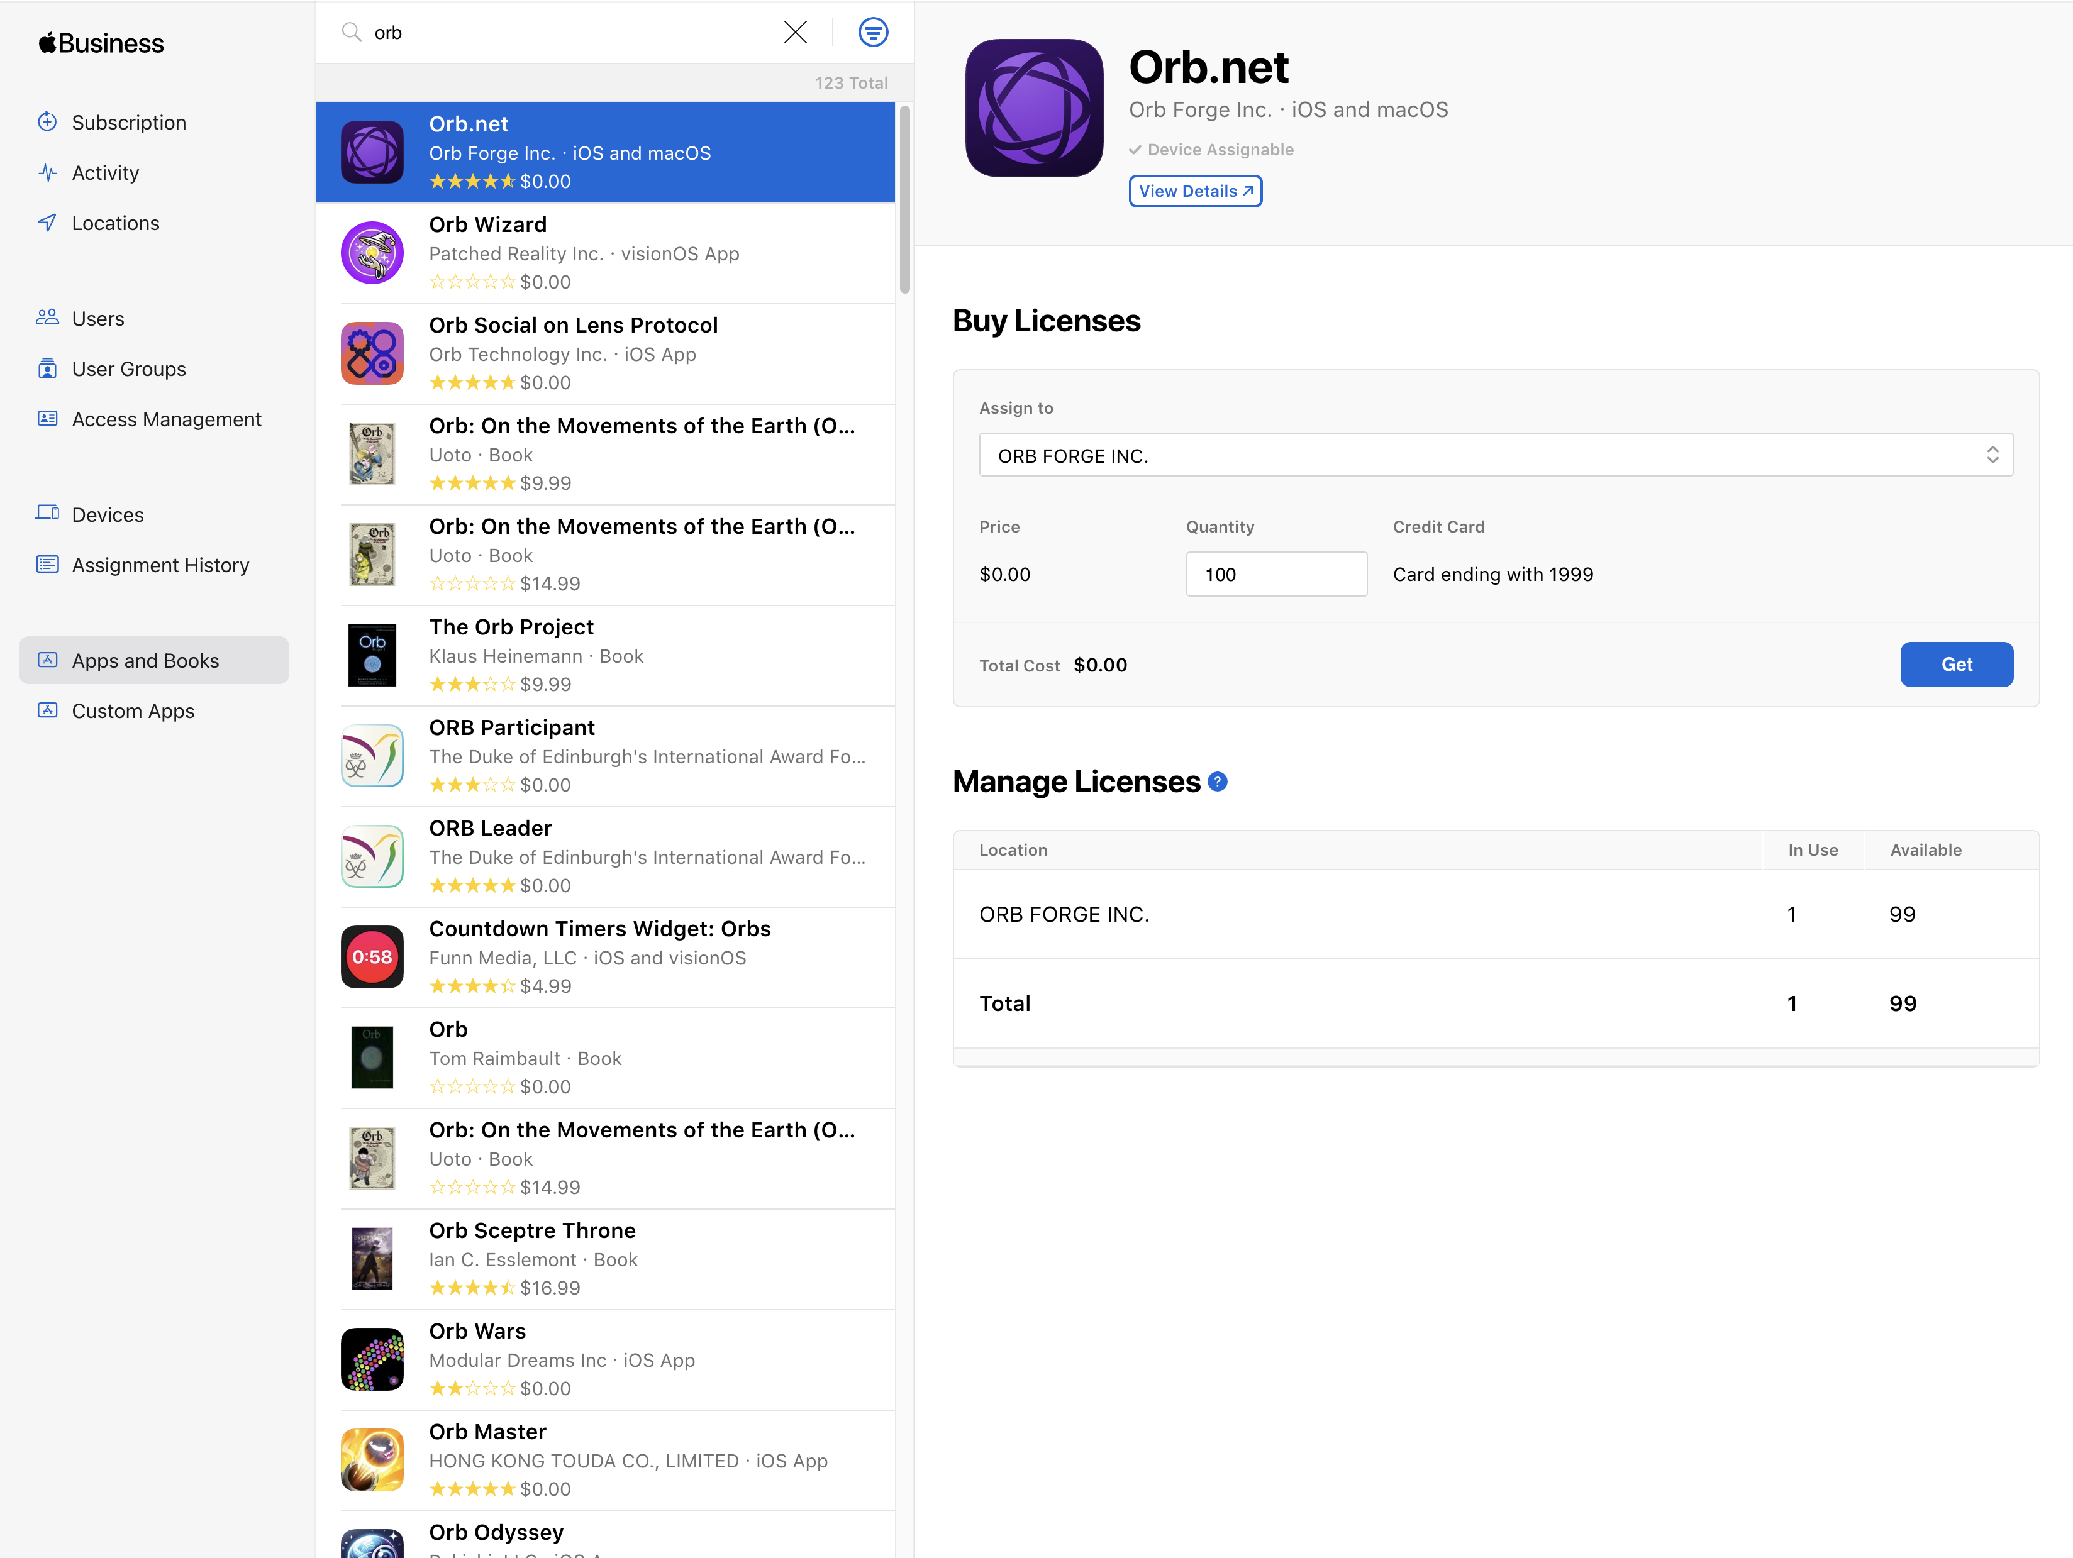This screenshot has width=2073, height=1558.
Task: Go to Users section
Action: [x=97, y=319]
